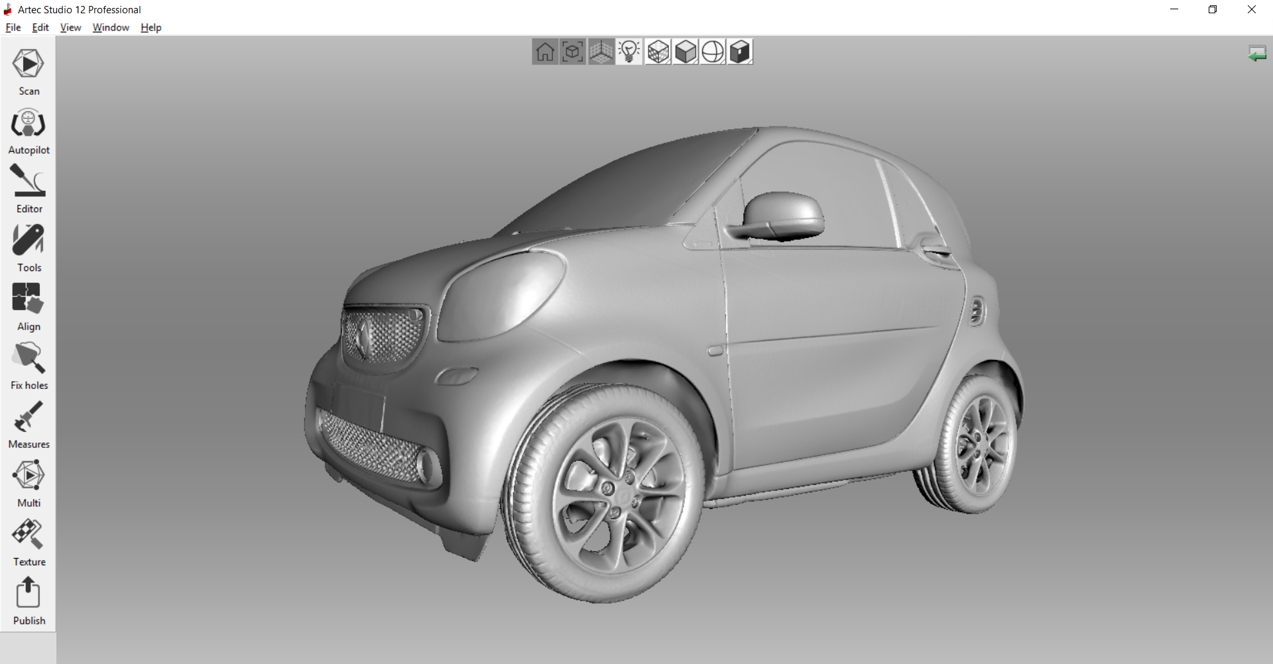Viewport: 1273px width, 664px height.
Task: Click the scanned car model
Action: coord(663,364)
